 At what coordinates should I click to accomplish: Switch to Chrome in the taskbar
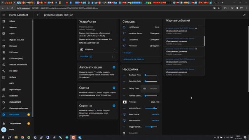(23, 137)
